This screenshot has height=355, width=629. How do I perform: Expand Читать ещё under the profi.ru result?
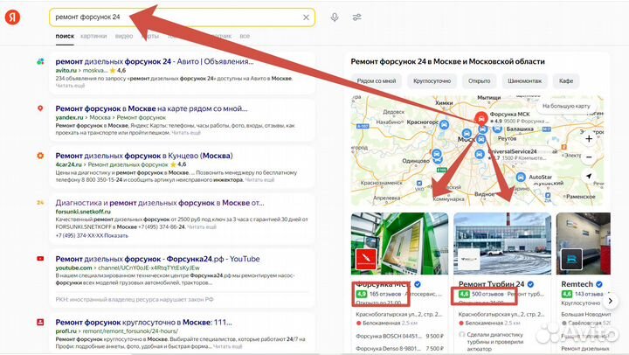227,345
